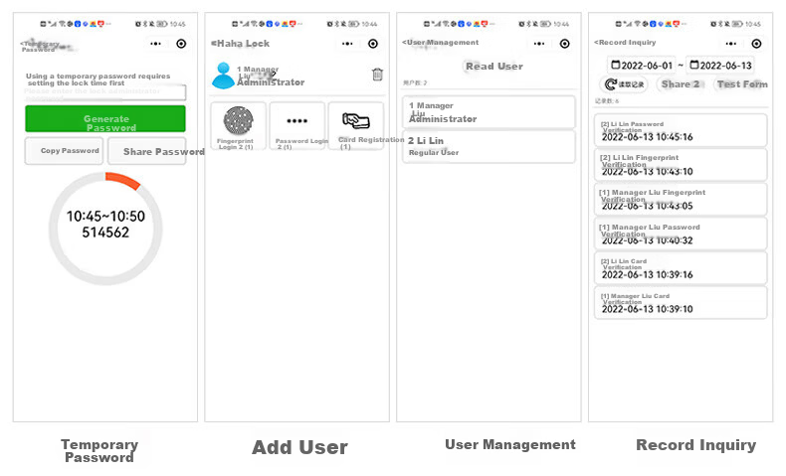Tap the target circle icon in Temporary Password screen
Screen dimensions: 786x476
tap(181, 44)
